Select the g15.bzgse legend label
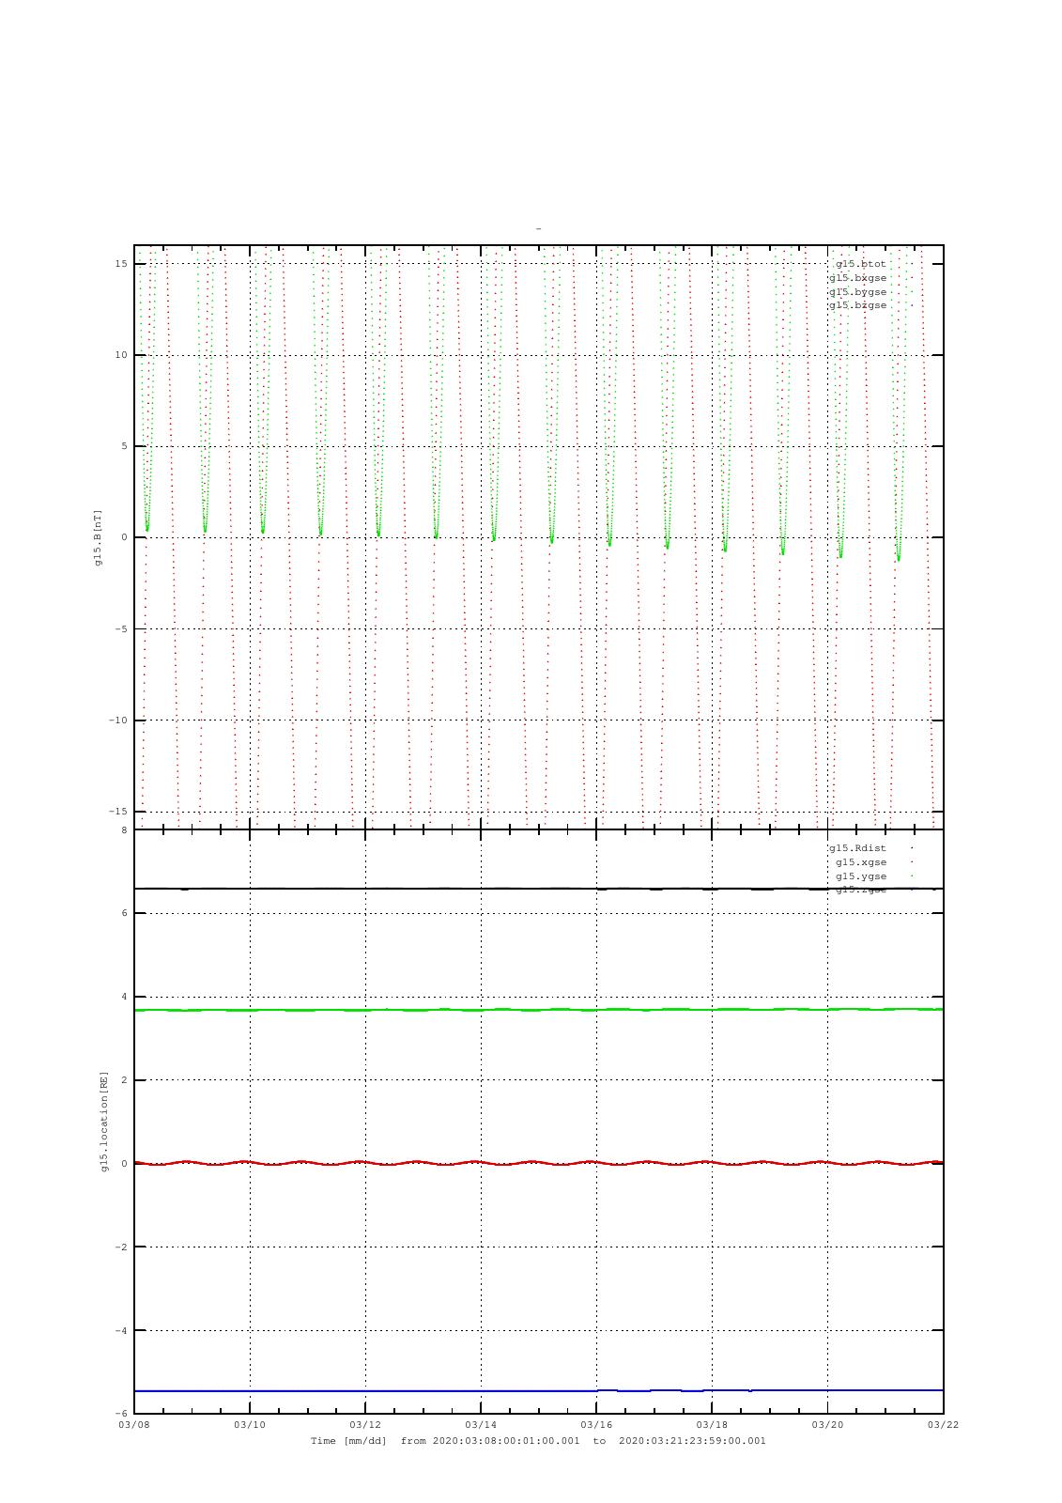This screenshot has width=1062, height=1503. [857, 305]
